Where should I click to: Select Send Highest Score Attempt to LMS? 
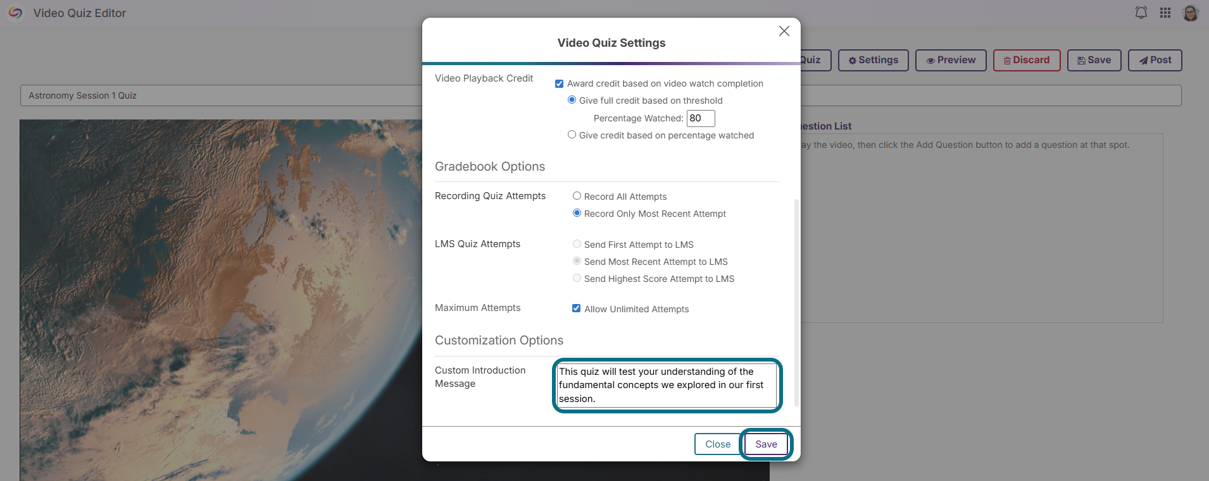(x=577, y=278)
